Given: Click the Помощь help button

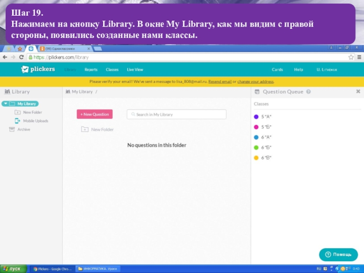Looking at the screenshot, I should point(339,254).
